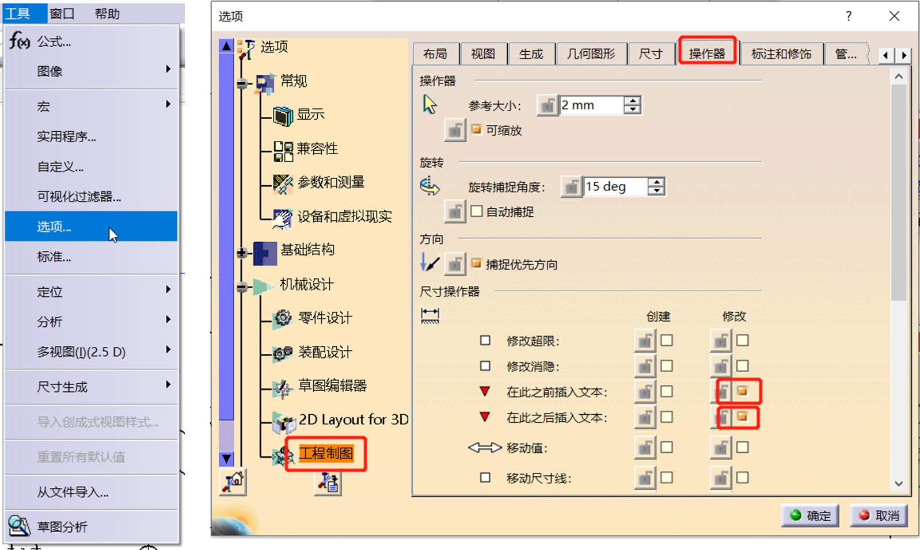Image resolution: width=920 pixels, height=550 pixels.
Task: Choose 选项... from the 工具 menu
Action: pyautogui.click(x=91, y=226)
